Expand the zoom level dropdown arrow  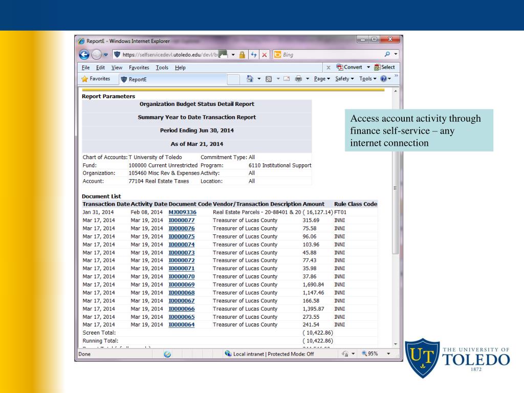click(x=388, y=354)
